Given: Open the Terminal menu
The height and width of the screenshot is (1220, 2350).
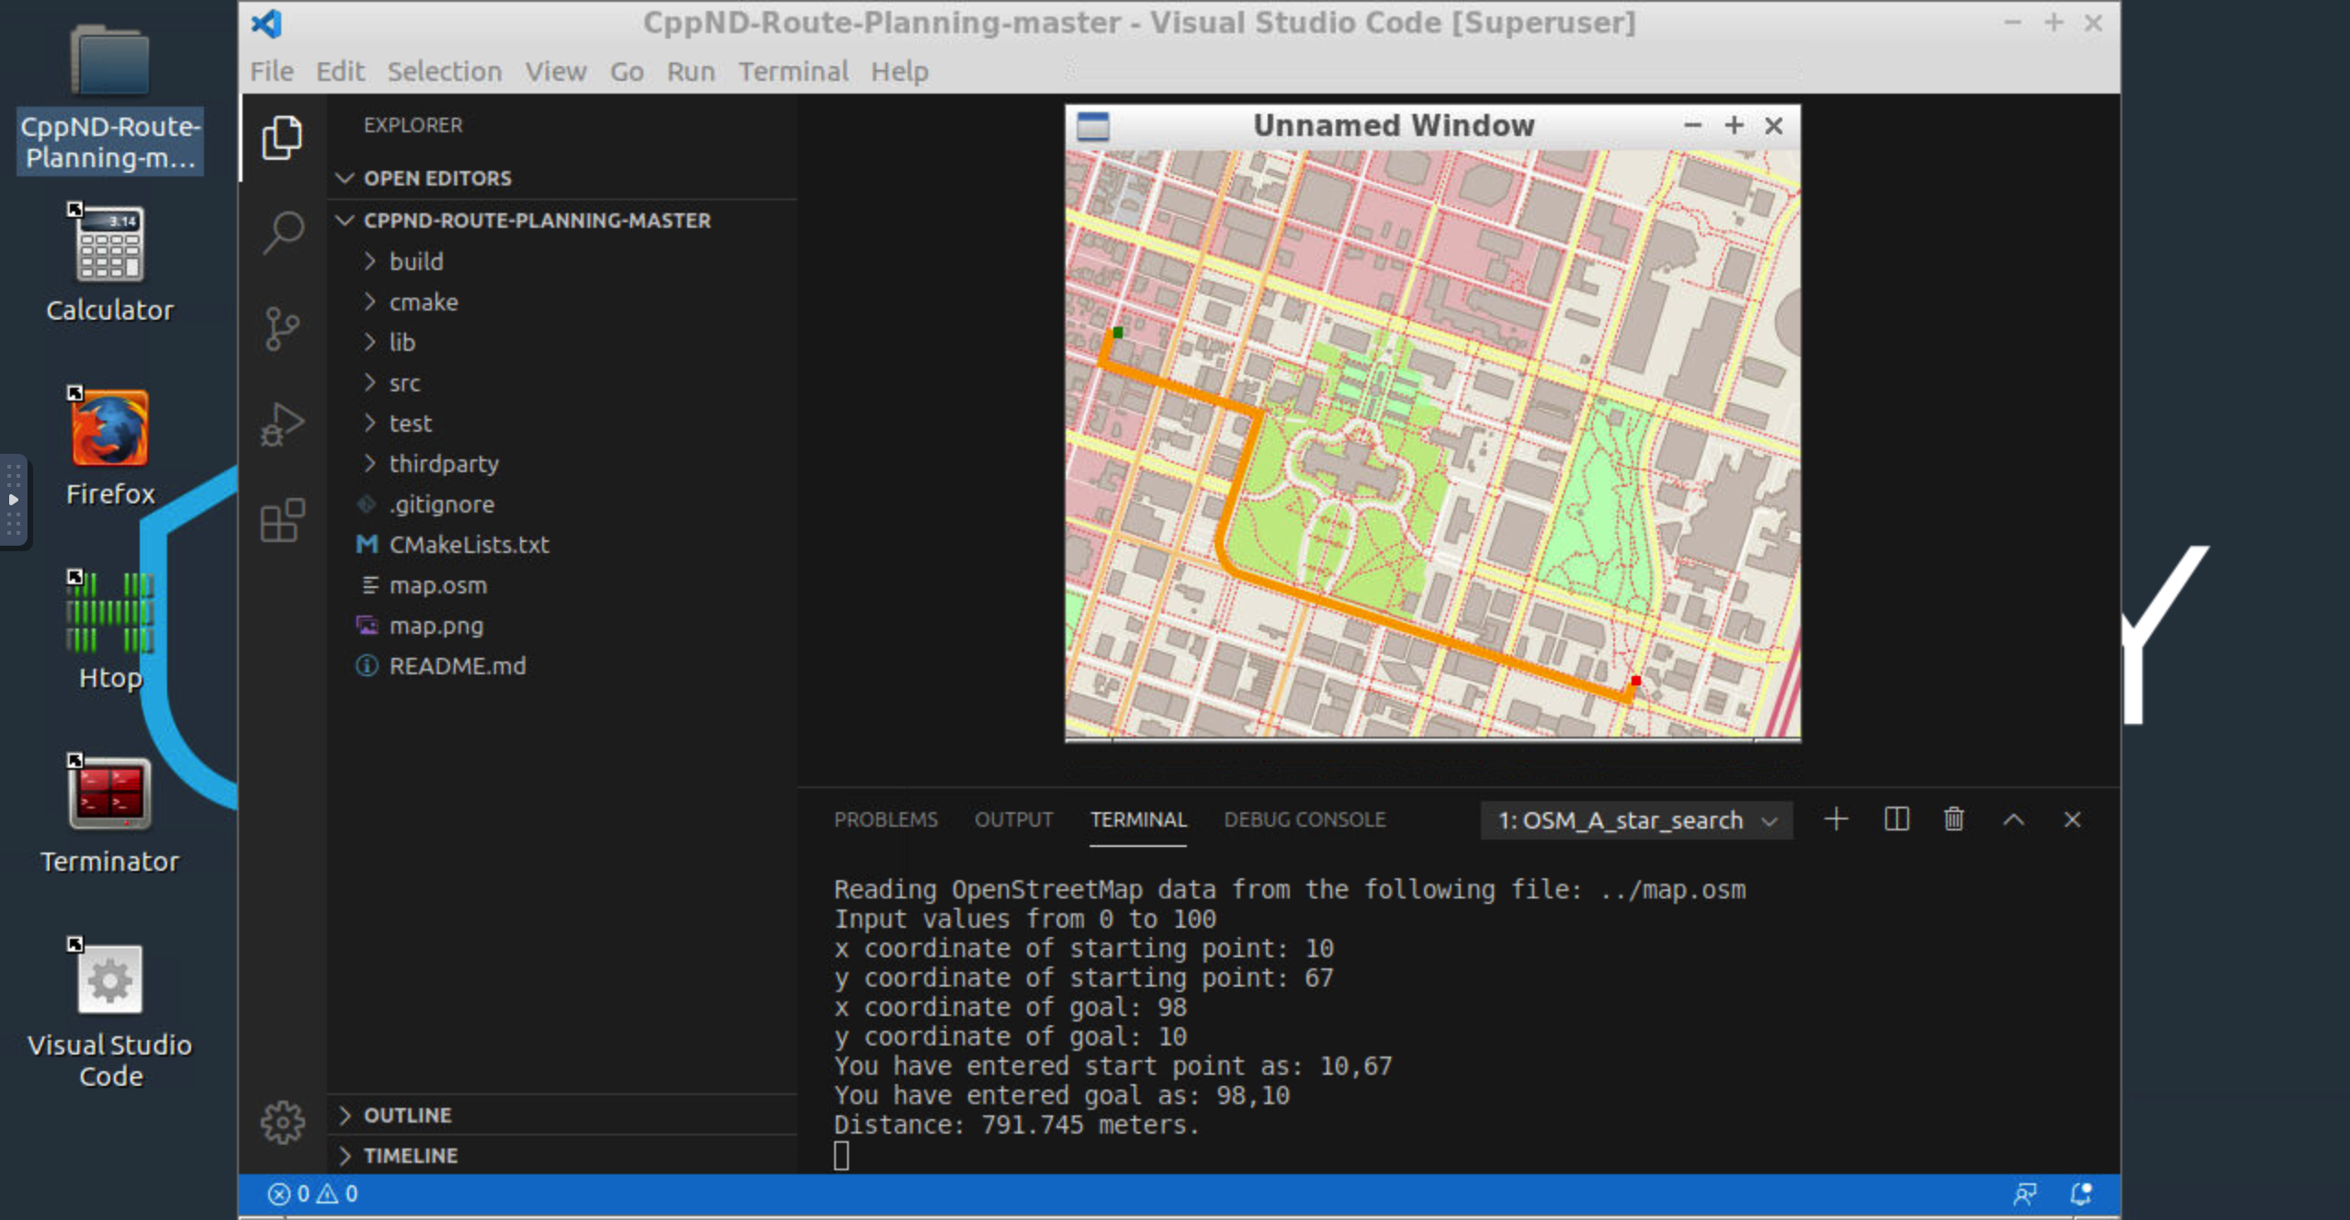Looking at the screenshot, I should tap(794, 72).
